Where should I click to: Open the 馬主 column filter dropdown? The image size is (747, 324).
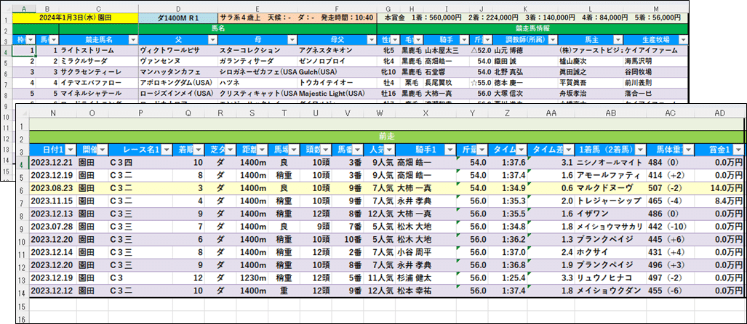[618, 39]
